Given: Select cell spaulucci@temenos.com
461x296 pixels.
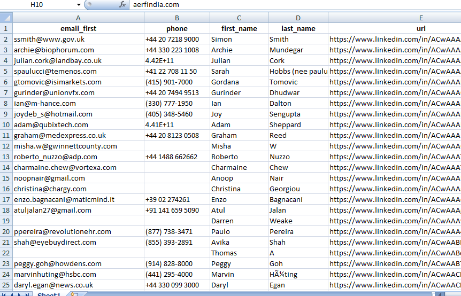Looking at the screenshot, I should pos(78,72).
